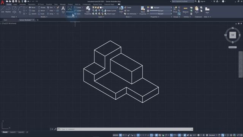The width and height of the screenshot is (243, 137).
Task: Click the keyword search field
Action: coord(183,1)
